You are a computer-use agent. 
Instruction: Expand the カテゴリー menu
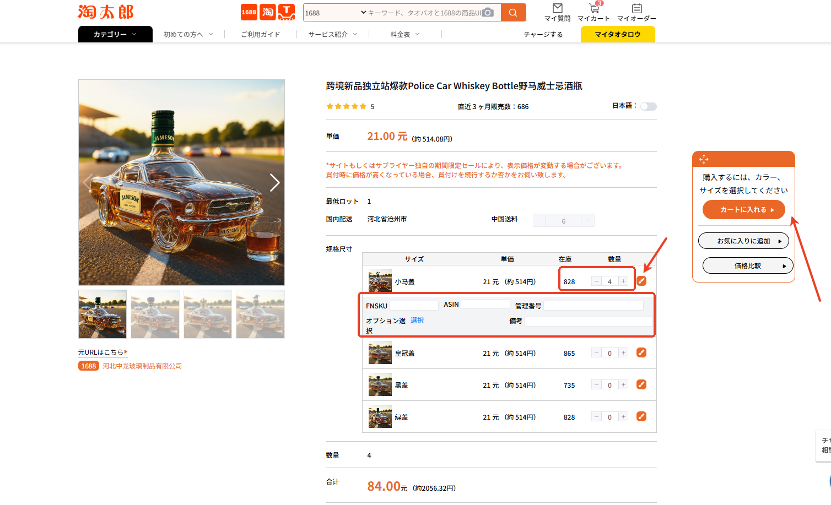coord(115,34)
